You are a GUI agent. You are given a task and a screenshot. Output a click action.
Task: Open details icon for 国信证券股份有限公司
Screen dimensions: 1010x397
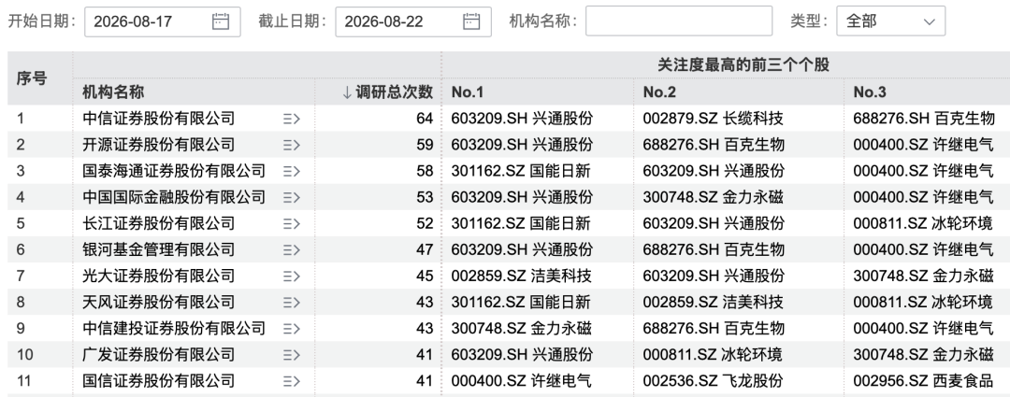[x=291, y=381]
